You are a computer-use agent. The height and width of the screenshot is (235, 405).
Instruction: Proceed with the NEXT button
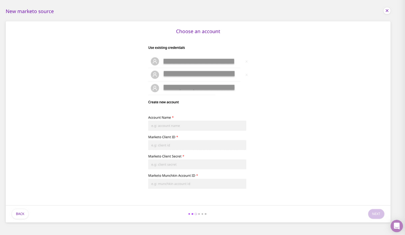point(376,214)
